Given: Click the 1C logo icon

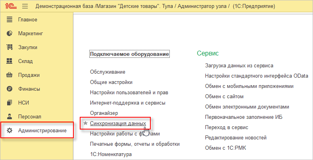Looking at the screenshot, I should tap(10, 7).
